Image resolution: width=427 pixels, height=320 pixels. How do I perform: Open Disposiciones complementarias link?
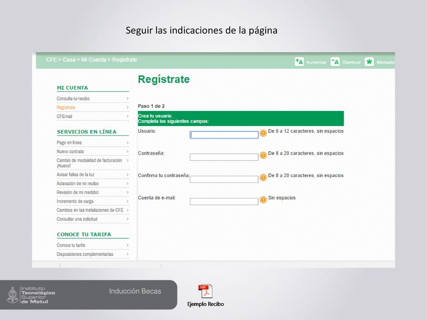pyautogui.click(x=85, y=254)
